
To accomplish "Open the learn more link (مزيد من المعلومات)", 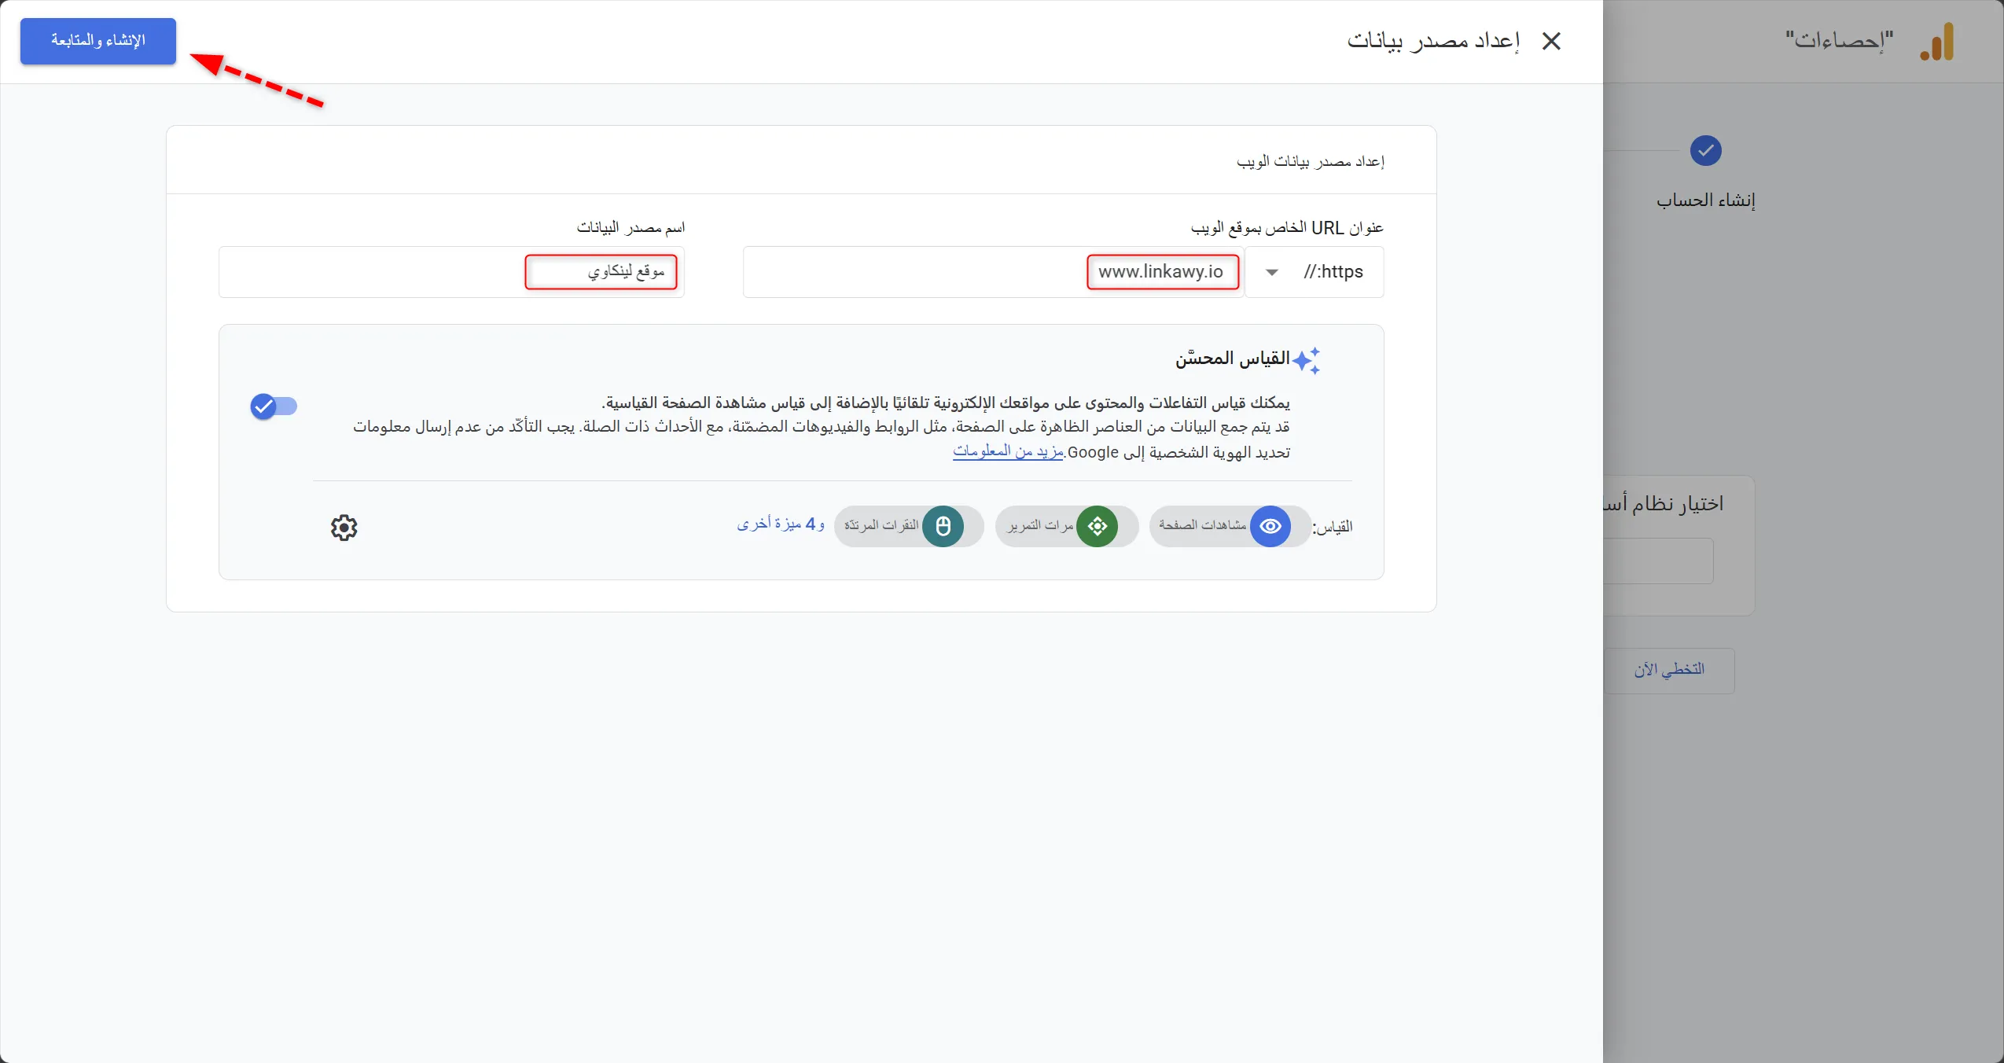I will (1008, 451).
